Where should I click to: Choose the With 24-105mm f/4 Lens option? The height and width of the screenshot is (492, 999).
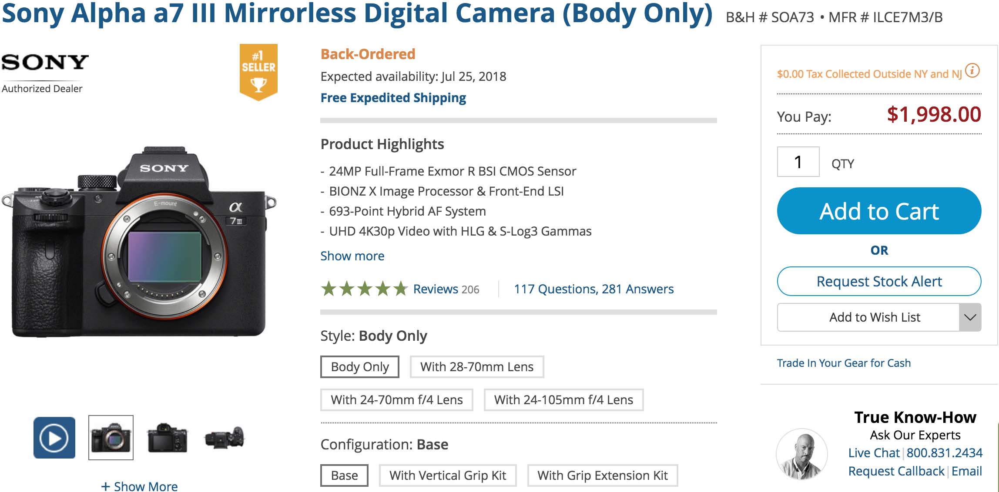click(x=563, y=400)
